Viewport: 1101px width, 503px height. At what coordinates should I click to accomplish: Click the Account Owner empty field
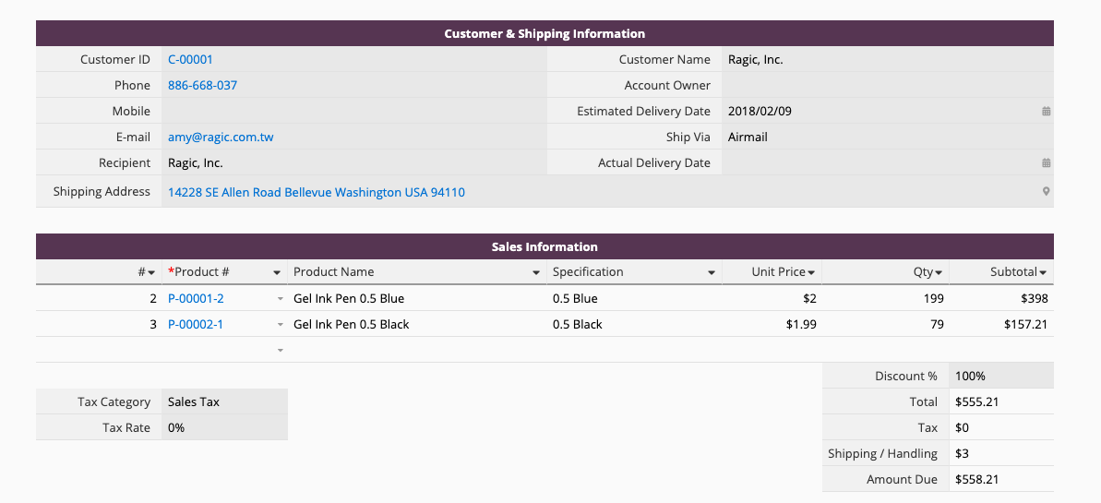tap(884, 85)
